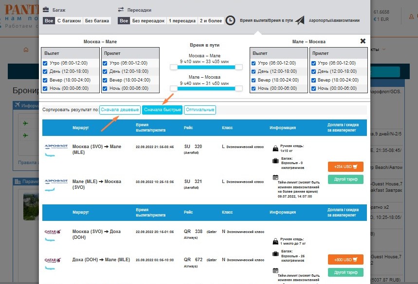Click the suitcase icon next to Багаж
The image size is (418, 284).
pyautogui.click(x=46, y=10)
